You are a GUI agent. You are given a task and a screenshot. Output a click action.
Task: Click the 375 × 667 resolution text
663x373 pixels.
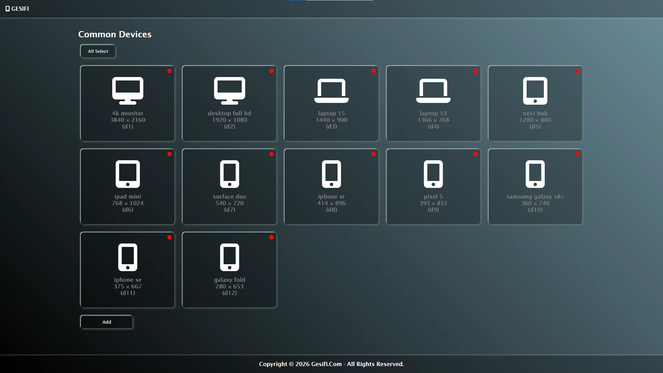128,286
